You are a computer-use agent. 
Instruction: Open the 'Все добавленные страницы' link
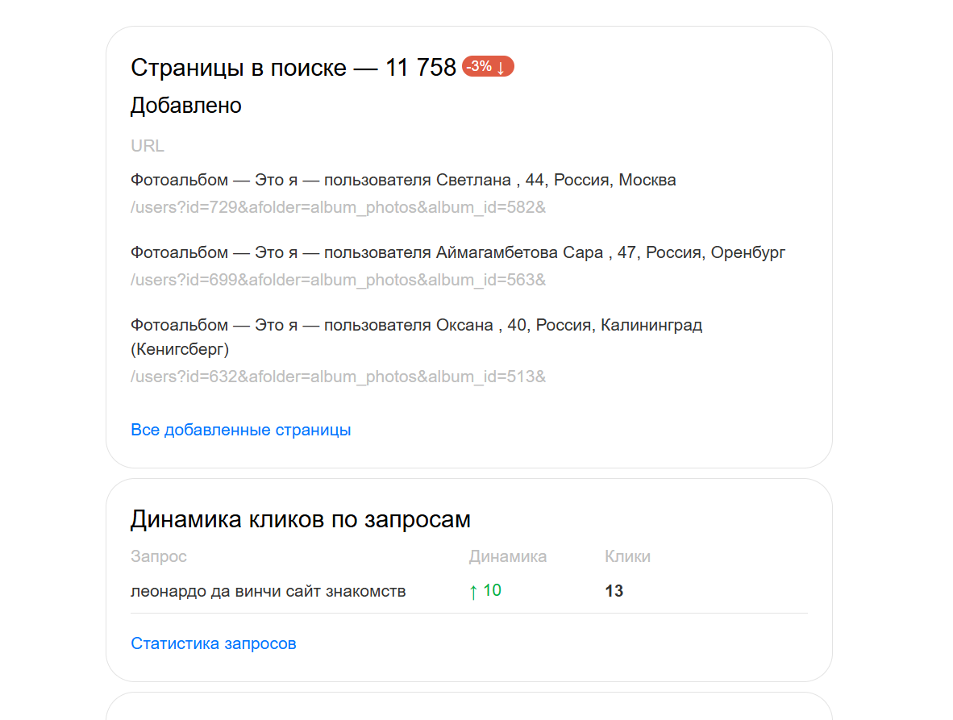[240, 430]
